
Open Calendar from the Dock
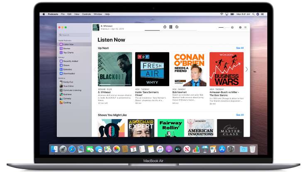tap(133, 149)
